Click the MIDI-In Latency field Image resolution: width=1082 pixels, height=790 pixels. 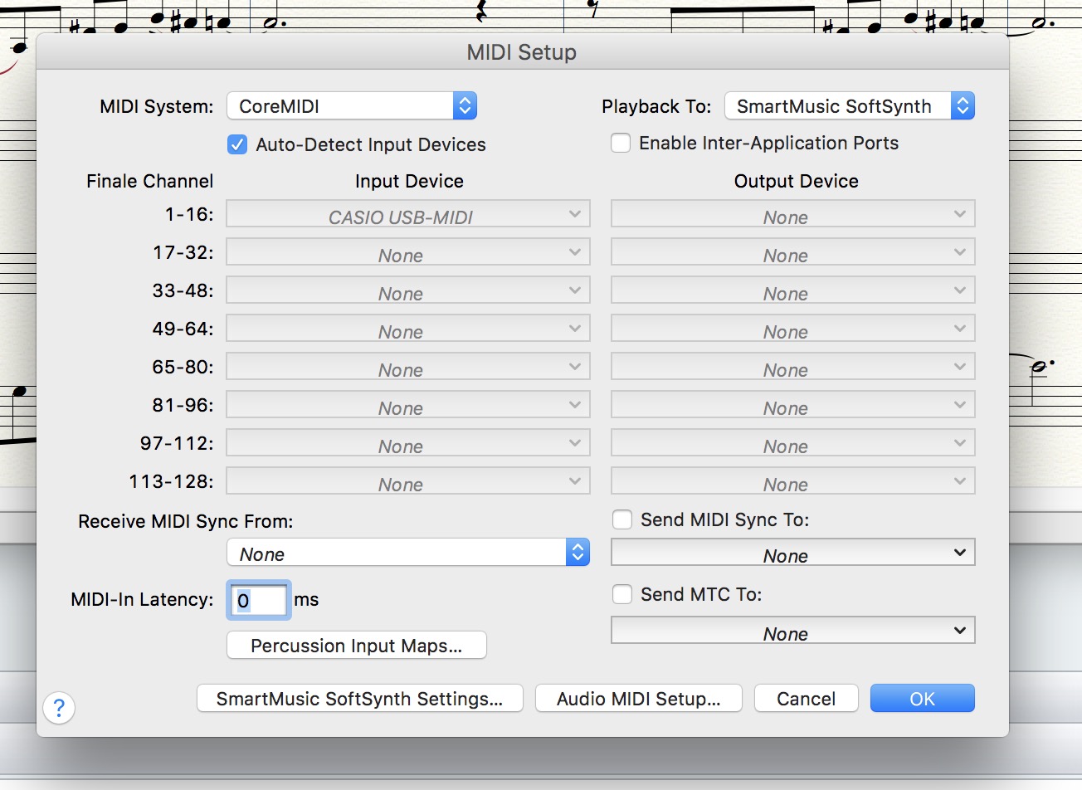(x=258, y=600)
